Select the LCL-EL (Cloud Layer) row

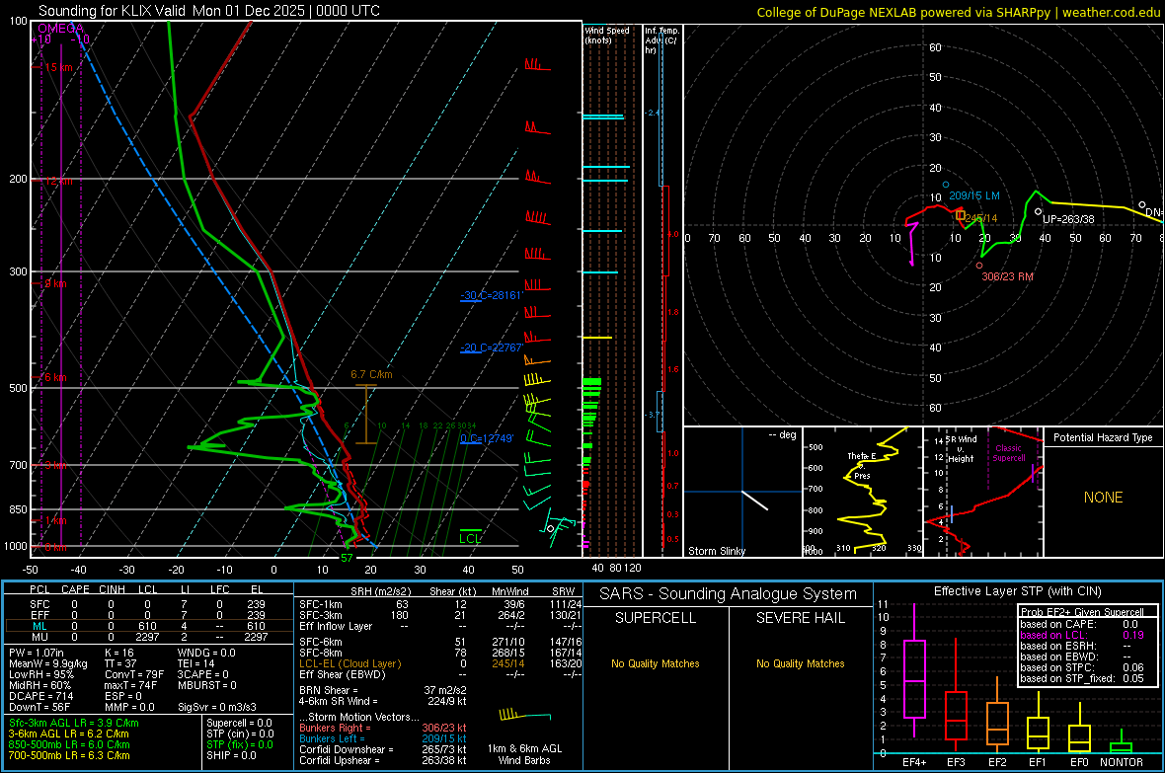click(440, 663)
